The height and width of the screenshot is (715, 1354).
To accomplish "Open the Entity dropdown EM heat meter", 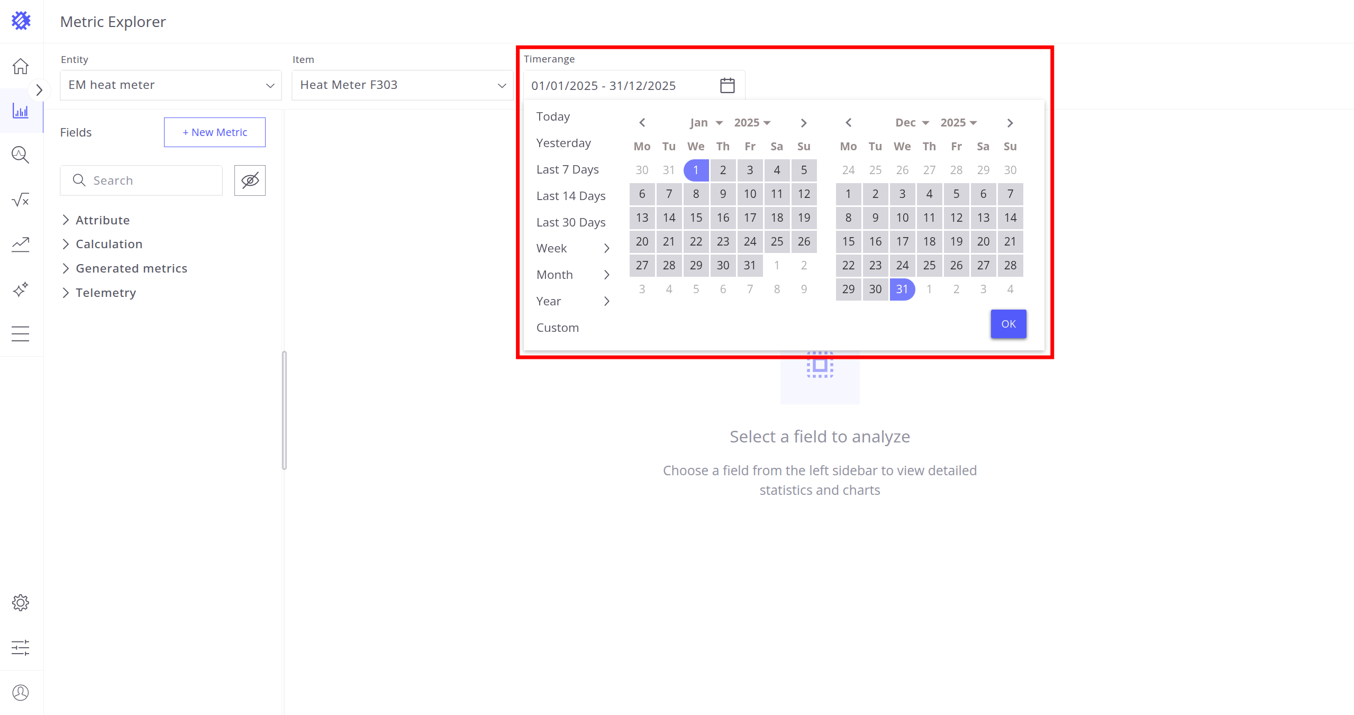I will coord(170,85).
